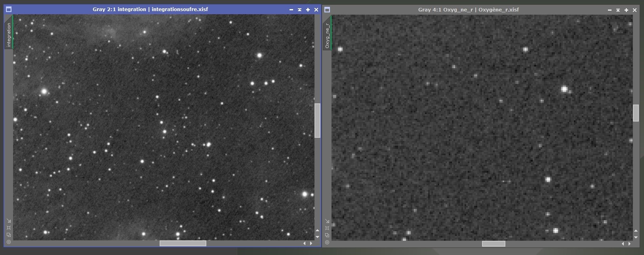Click the integration window's vertical scrollbar thumb
Viewport: 644px width, 255px height.
tap(317, 120)
